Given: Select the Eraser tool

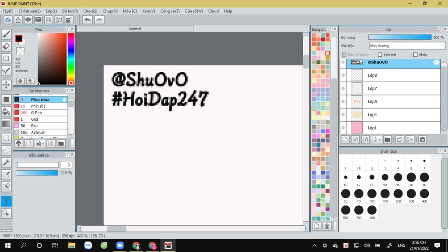Looking at the screenshot, I should (x=6, y=46).
